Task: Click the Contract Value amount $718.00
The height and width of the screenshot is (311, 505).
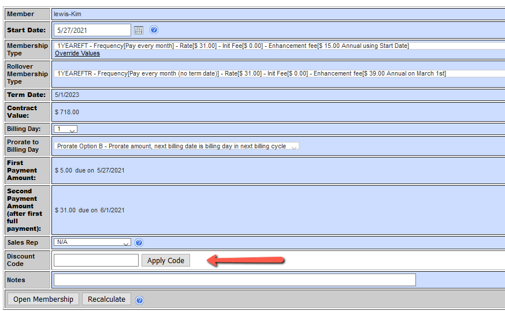Action: (67, 113)
